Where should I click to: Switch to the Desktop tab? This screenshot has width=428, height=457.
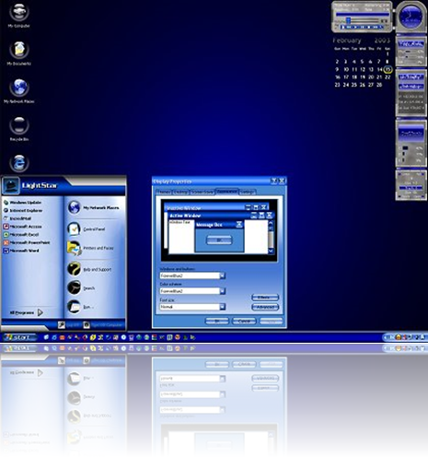click(x=180, y=192)
